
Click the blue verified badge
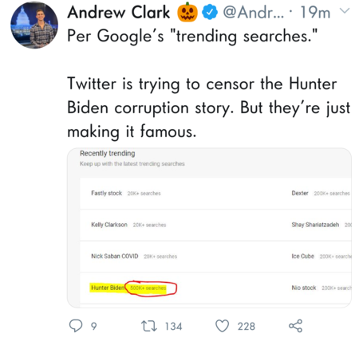[210, 12]
